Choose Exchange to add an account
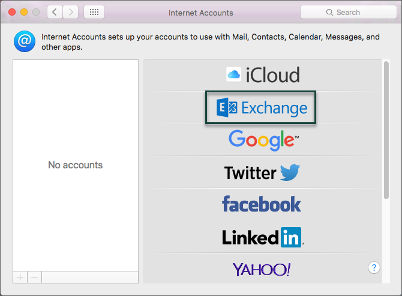Viewport: 402px width, 296px height. pos(261,108)
